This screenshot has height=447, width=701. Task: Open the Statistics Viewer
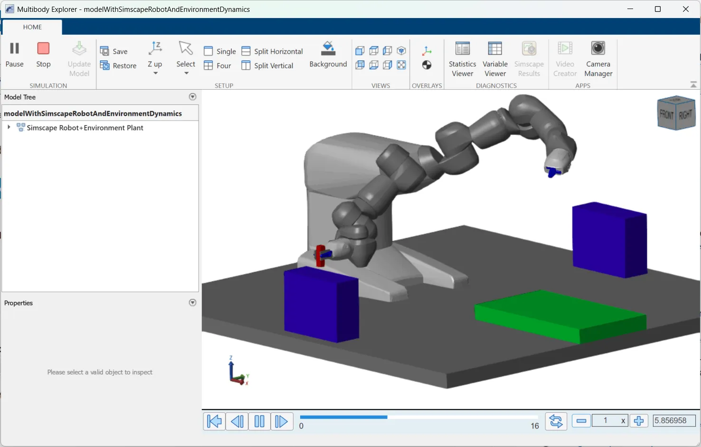pos(462,58)
